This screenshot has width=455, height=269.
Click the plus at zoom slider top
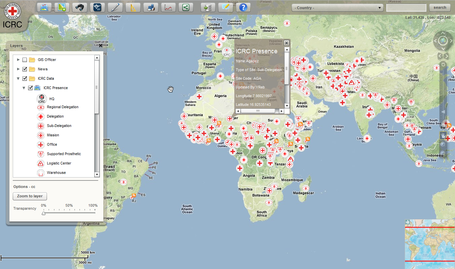click(443, 64)
